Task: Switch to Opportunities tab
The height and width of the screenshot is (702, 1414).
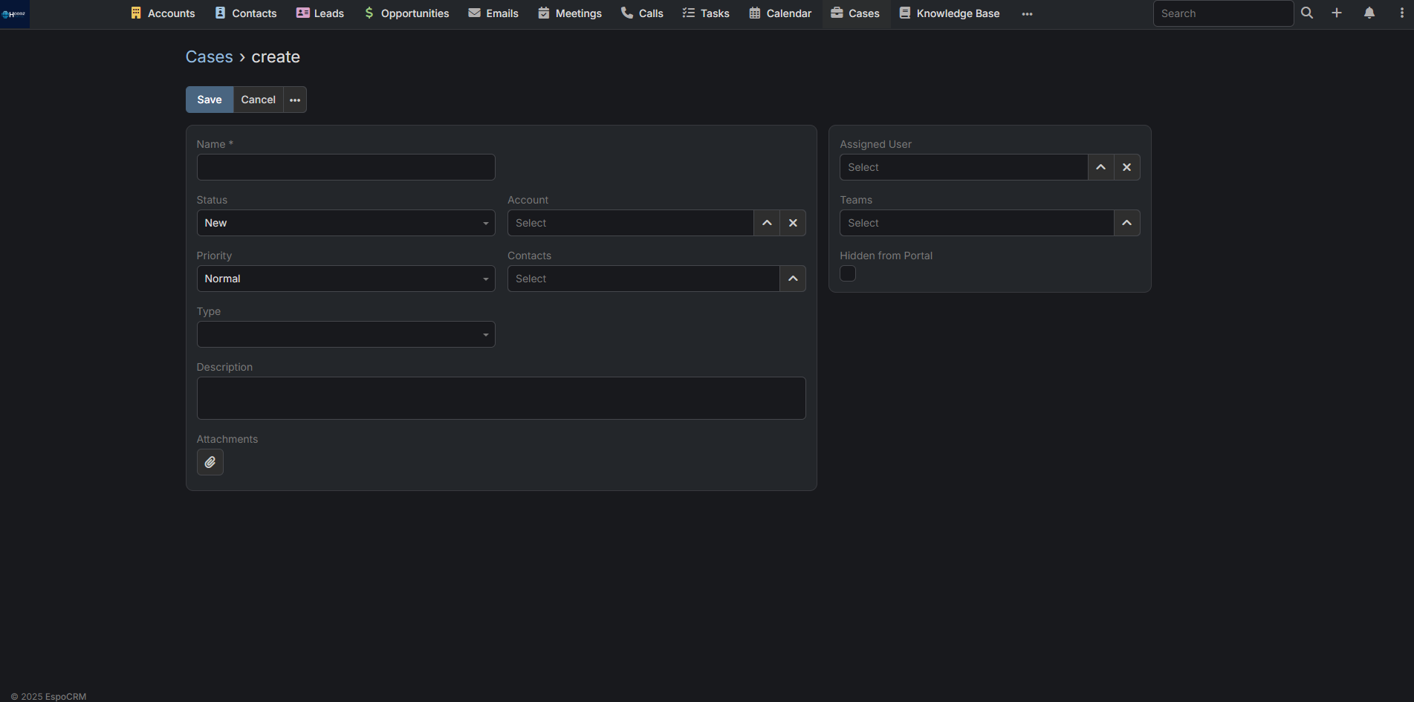Action: pyautogui.click(x=406, y=13)
